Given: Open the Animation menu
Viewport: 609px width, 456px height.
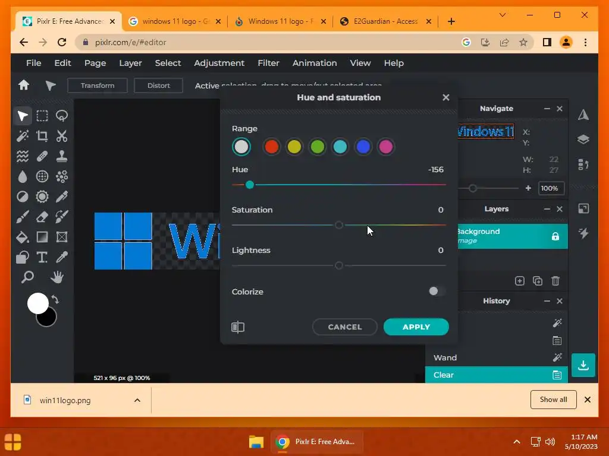Looking at the screenshot, I should tap(315, 63).
